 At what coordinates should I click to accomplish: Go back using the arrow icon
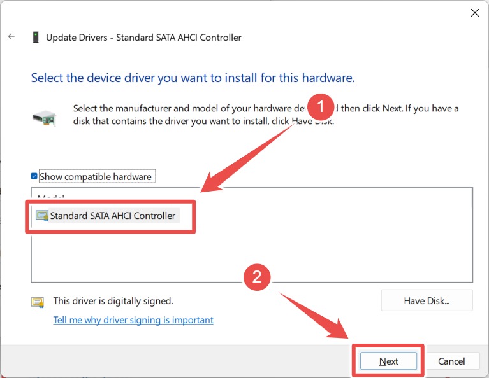coord(11,36)
